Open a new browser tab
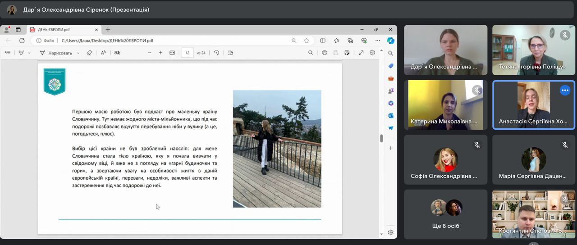Screen dimensions: 577x245 (x=108, y=30)
